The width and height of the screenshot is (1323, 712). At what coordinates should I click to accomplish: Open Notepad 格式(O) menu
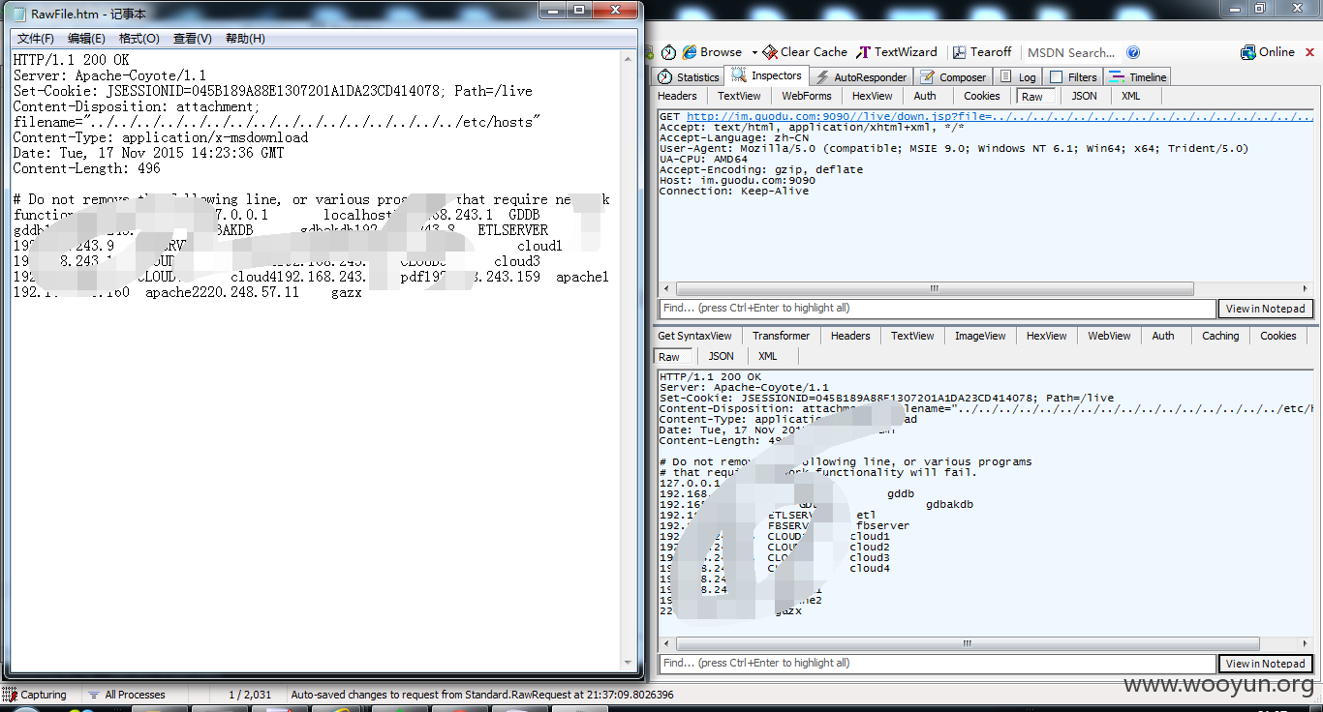138,39
